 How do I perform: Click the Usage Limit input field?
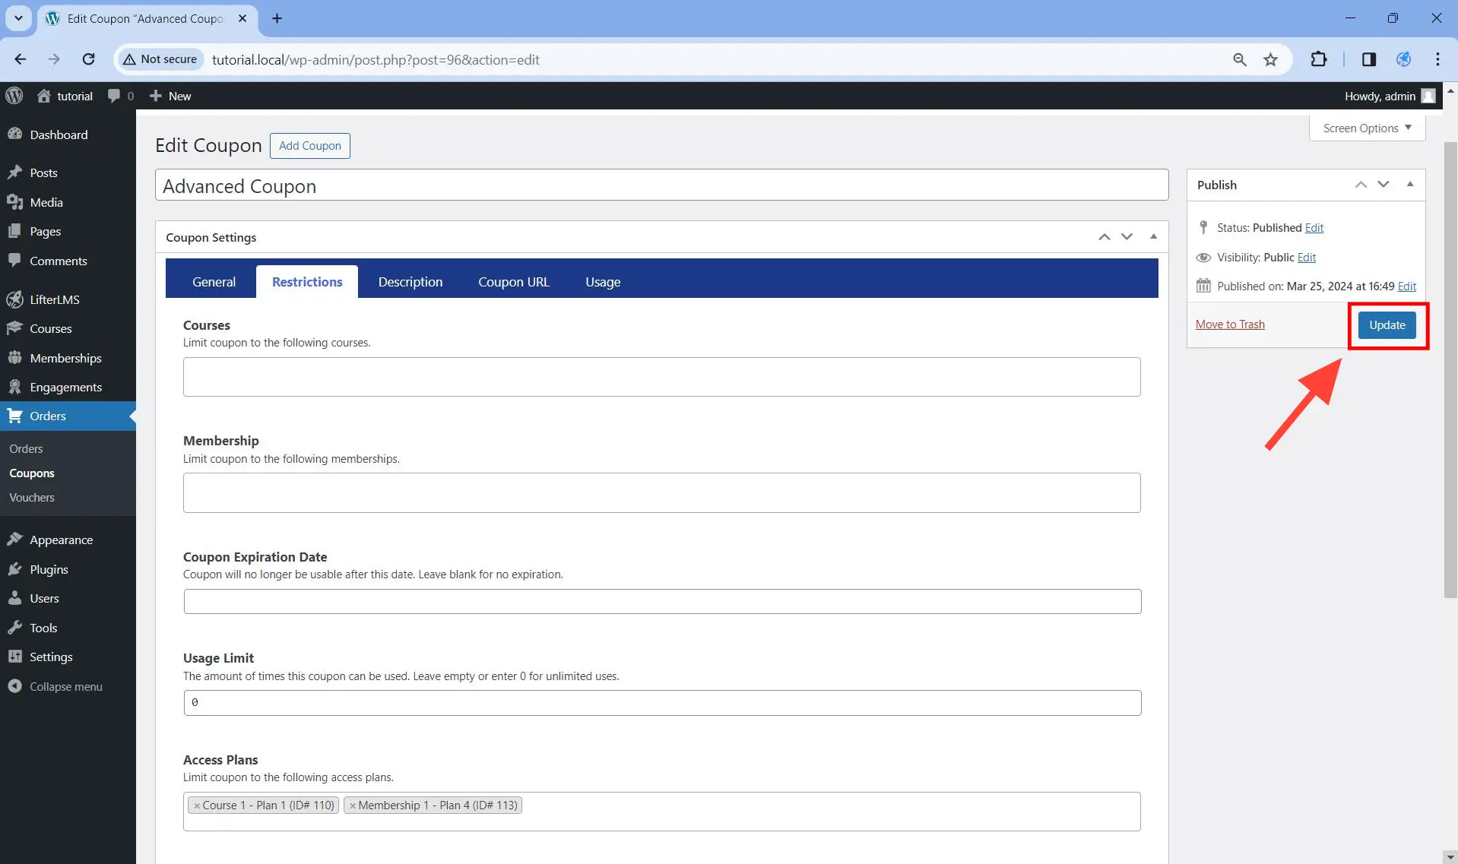[x=662, y=703]
